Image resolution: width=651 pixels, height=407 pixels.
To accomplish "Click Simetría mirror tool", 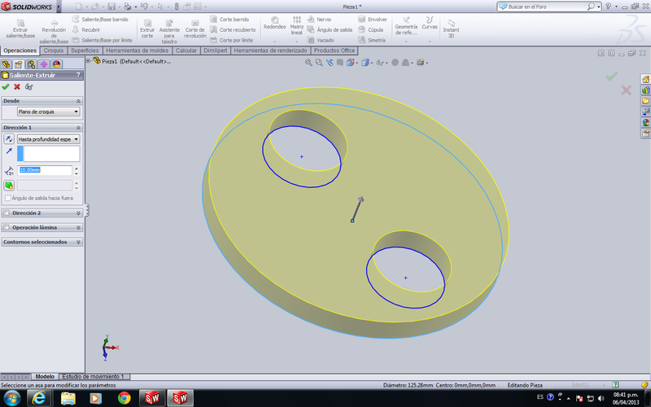I will (372, 40).
